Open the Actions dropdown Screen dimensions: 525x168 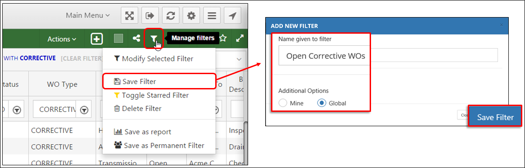[x=62, y=39]
